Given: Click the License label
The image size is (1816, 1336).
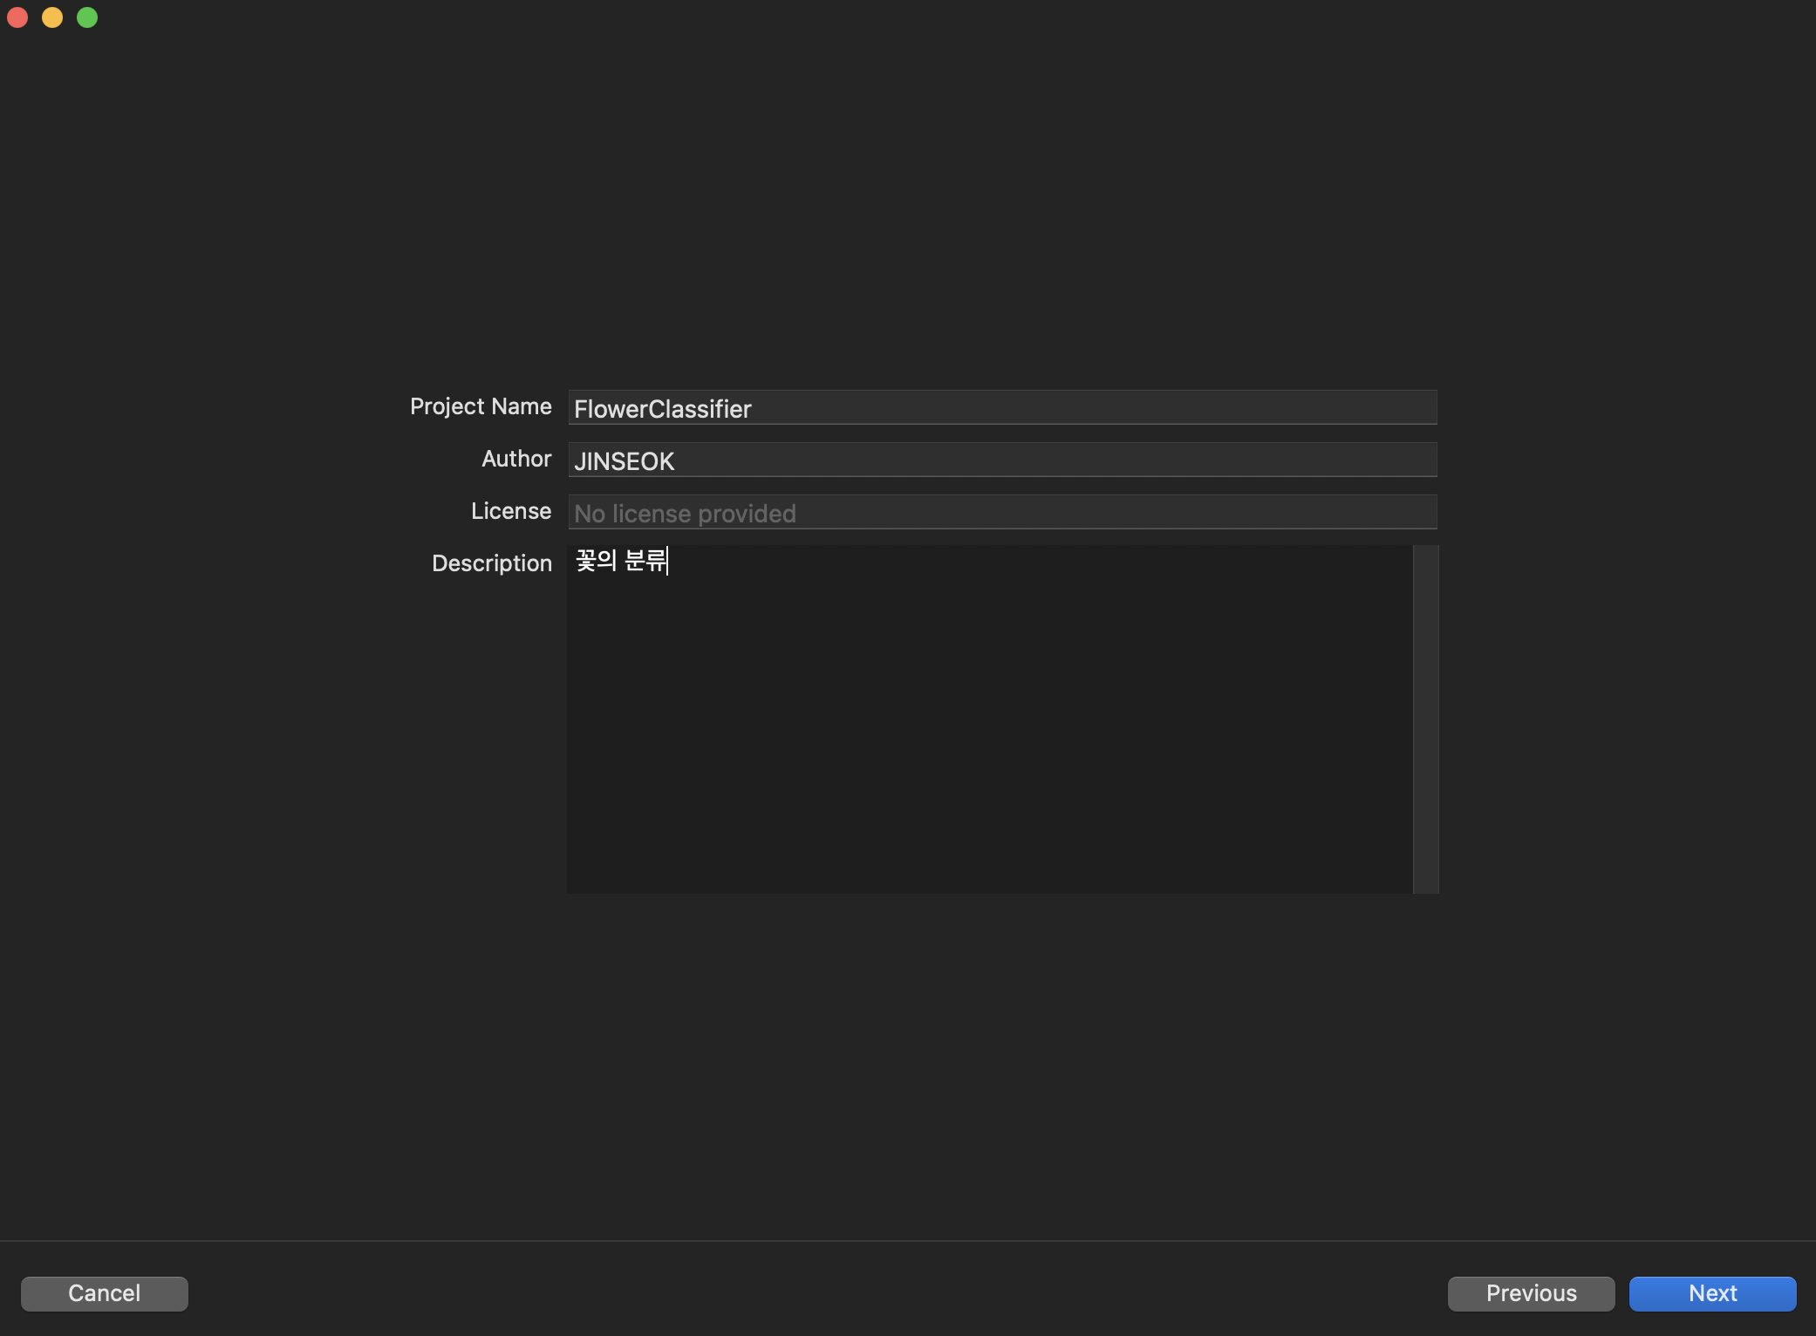Looking at the screenshot, I should point(511,511).
